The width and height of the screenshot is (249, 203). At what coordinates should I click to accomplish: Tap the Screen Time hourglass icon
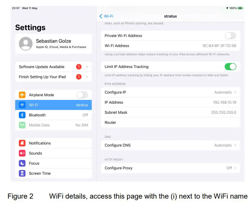point(22,173)
